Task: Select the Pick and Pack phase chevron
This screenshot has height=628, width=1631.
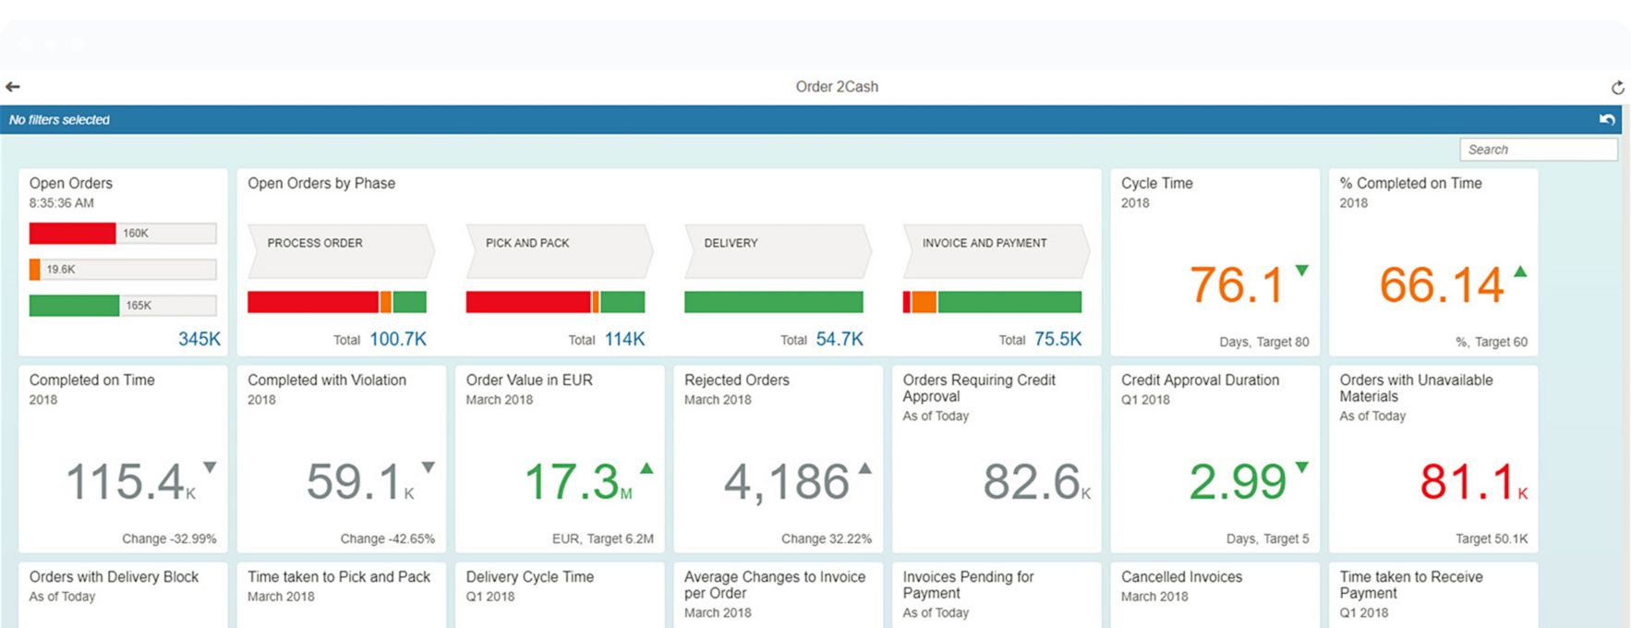Action: click(x=559, y=250)
